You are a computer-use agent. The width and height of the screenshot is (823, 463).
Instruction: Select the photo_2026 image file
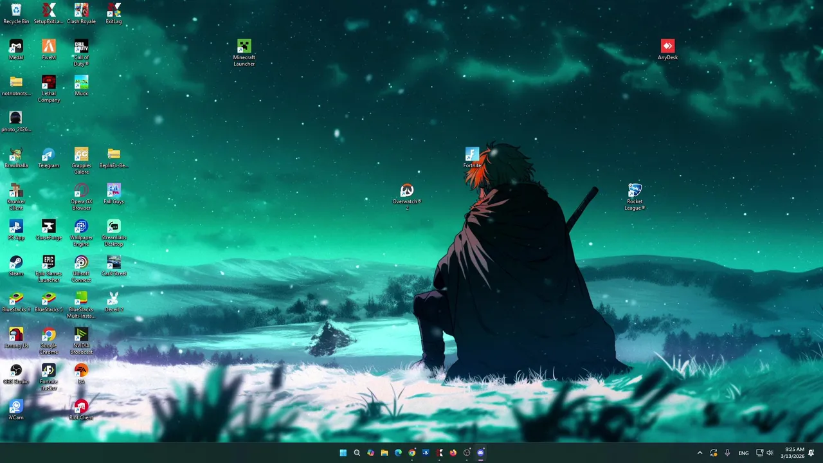(x=16, y=122)
